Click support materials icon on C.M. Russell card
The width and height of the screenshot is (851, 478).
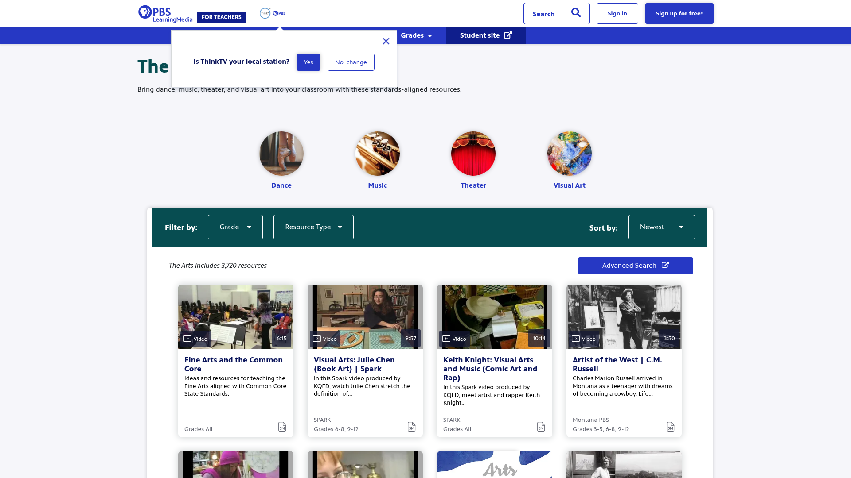point(671,427)
